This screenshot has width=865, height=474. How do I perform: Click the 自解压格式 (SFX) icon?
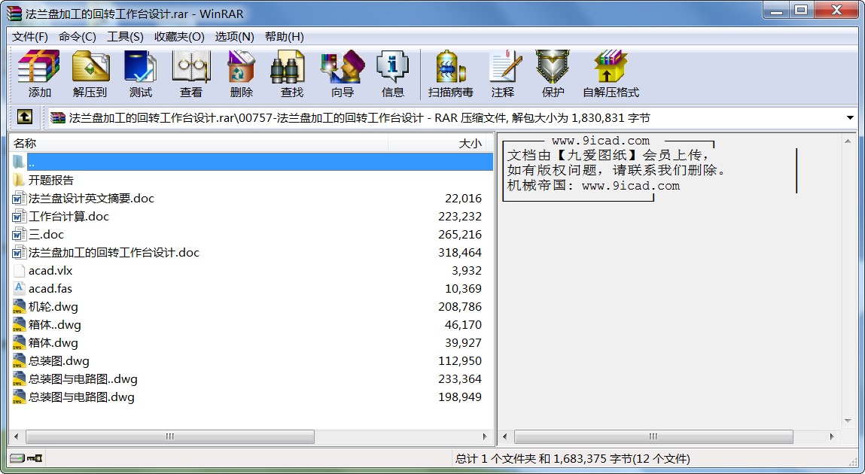coord(610,74)
